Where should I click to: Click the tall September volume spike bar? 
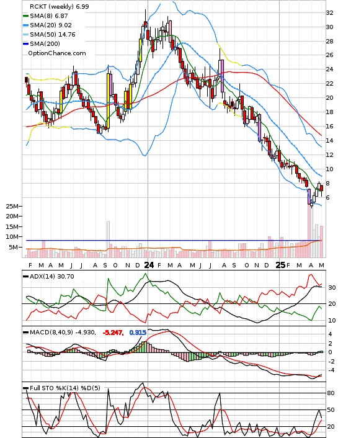pyautogui.click(x=108, y=239)
